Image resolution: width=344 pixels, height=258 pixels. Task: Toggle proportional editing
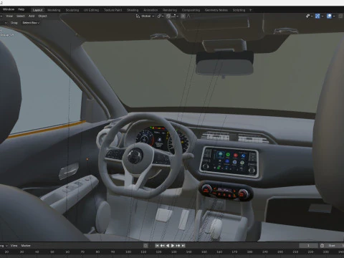[x=183, y=16]
